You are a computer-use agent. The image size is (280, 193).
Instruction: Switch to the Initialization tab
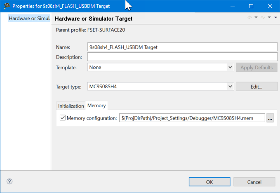(71, 106)
